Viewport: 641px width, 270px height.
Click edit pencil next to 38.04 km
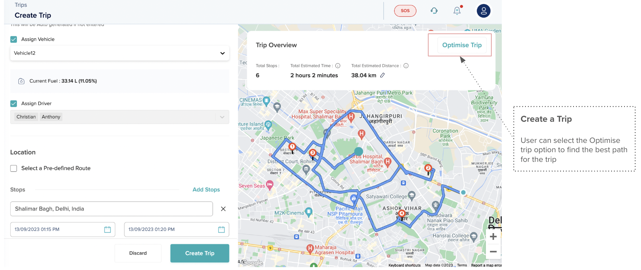point(383,75)
